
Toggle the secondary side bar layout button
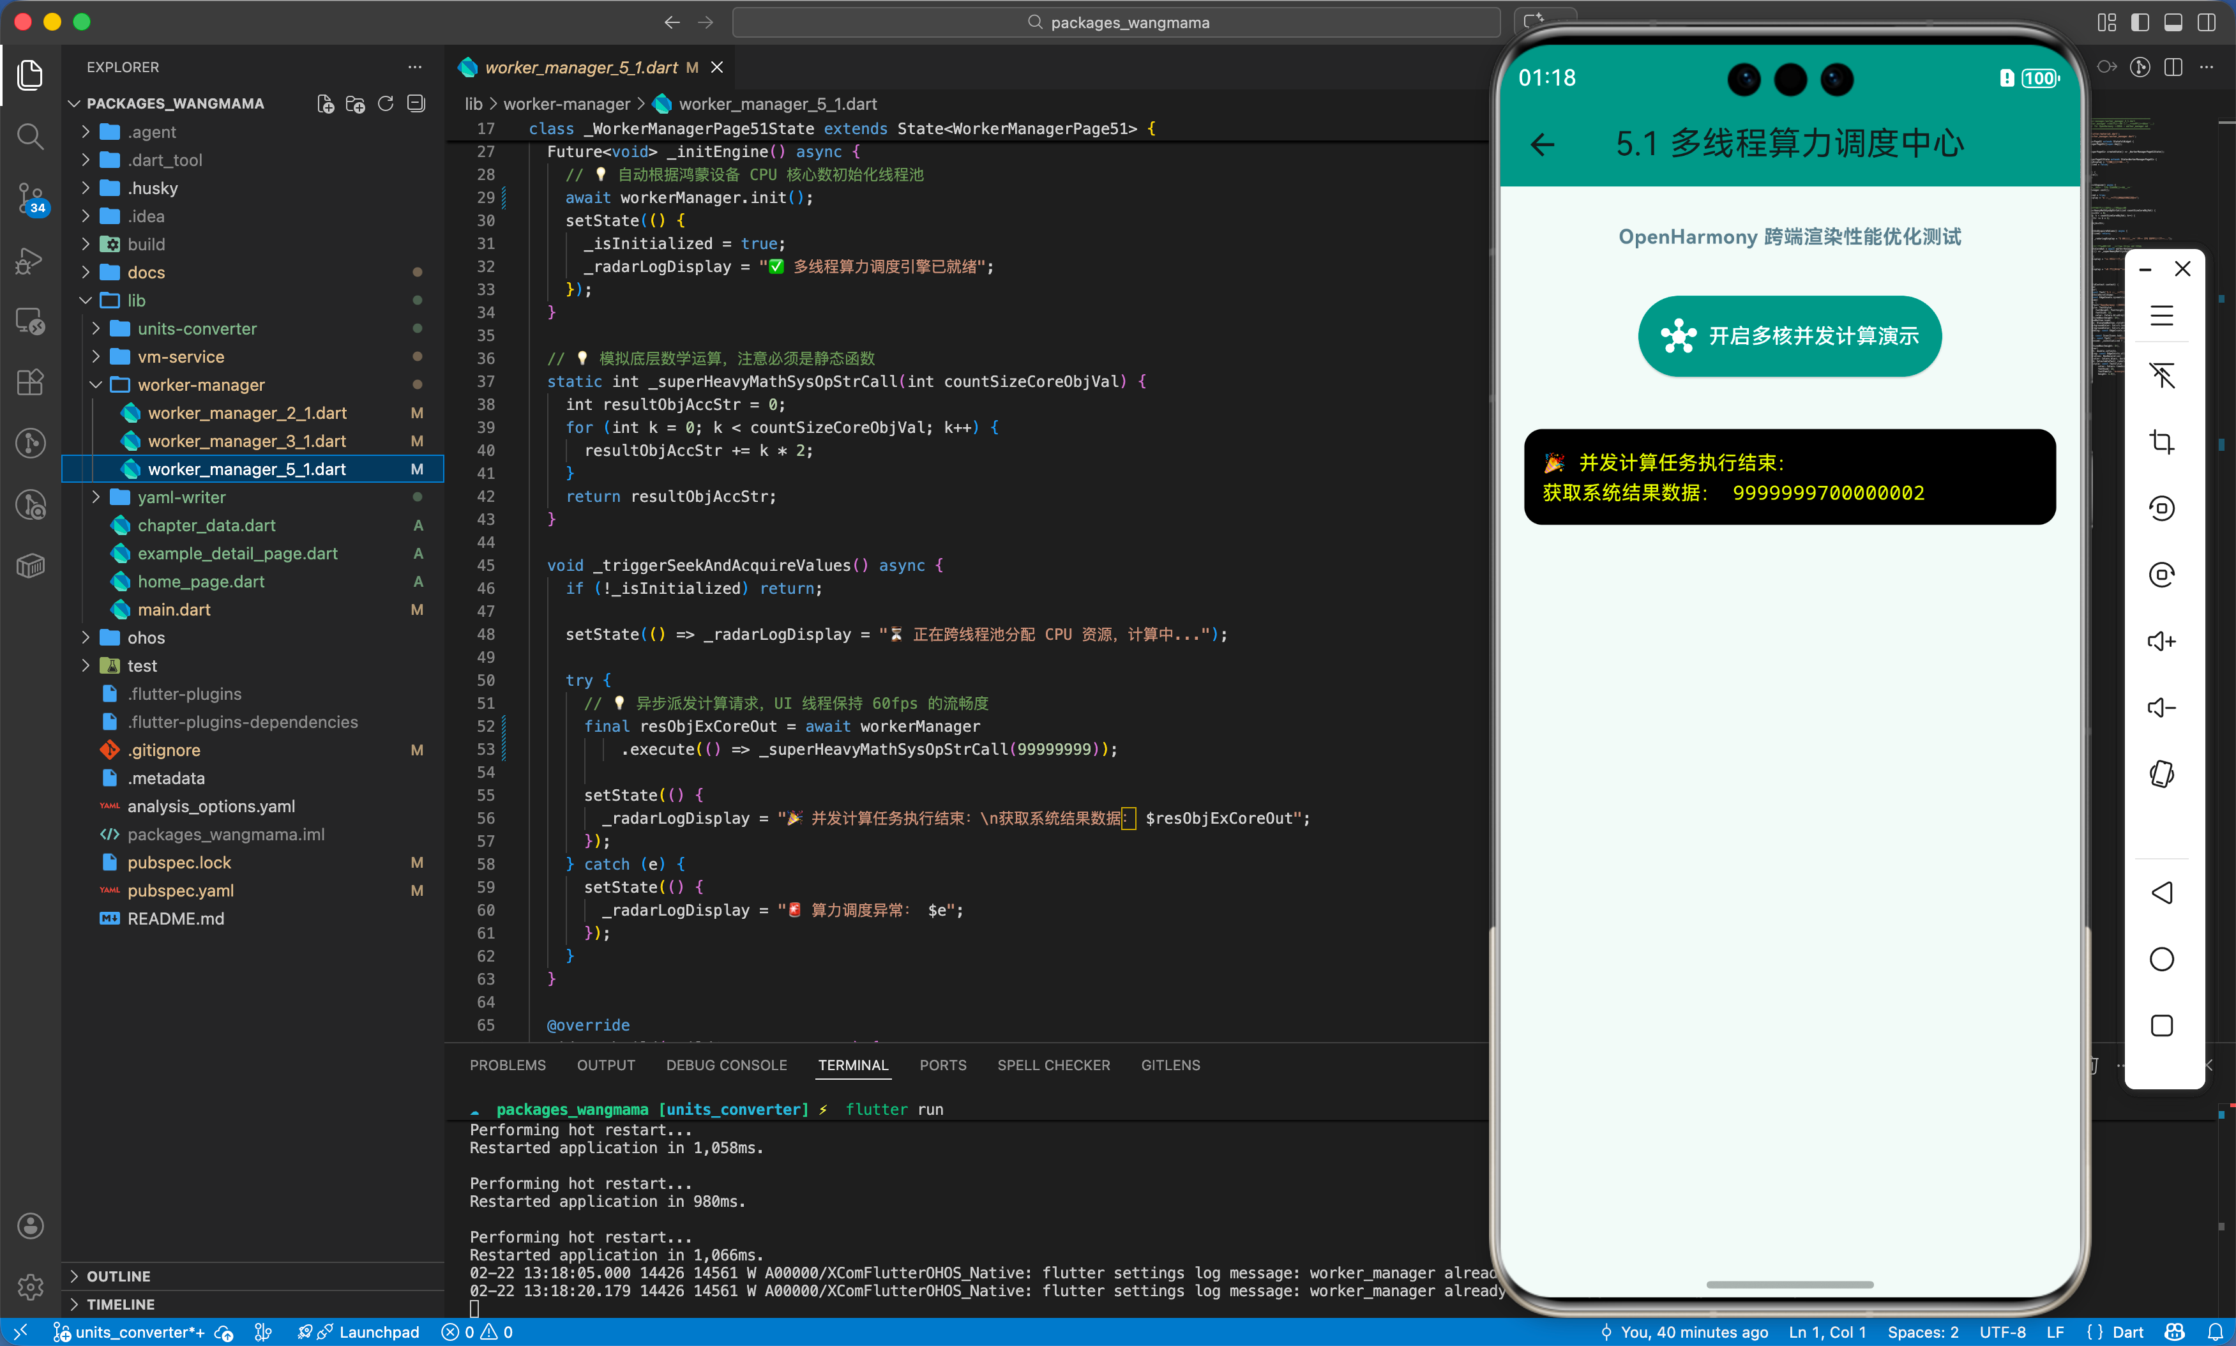2206,23
